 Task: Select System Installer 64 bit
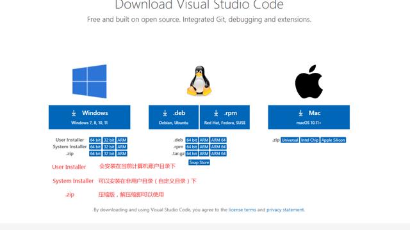95,147
